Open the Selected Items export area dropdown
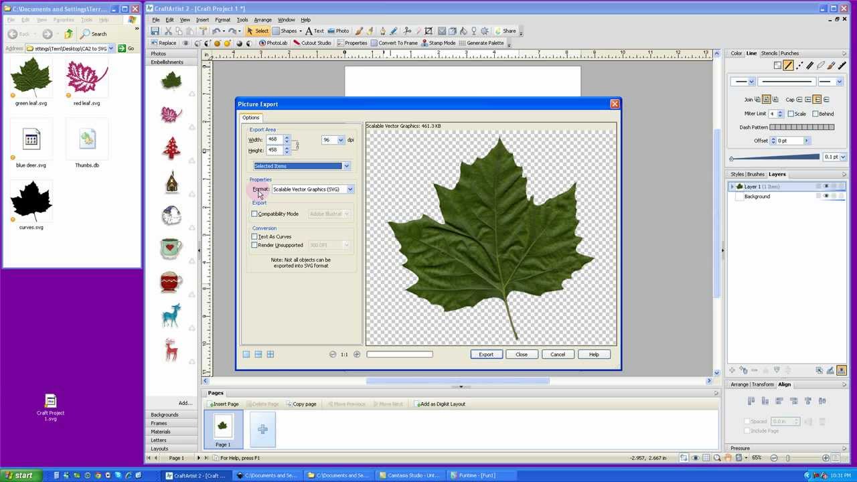The image size is (857, 482). pyautogui.click(x=346, y=166)
